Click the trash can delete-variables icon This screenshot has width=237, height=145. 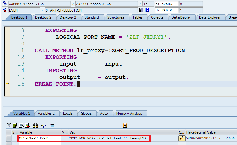pyautogui.click(x=9, y=125)
